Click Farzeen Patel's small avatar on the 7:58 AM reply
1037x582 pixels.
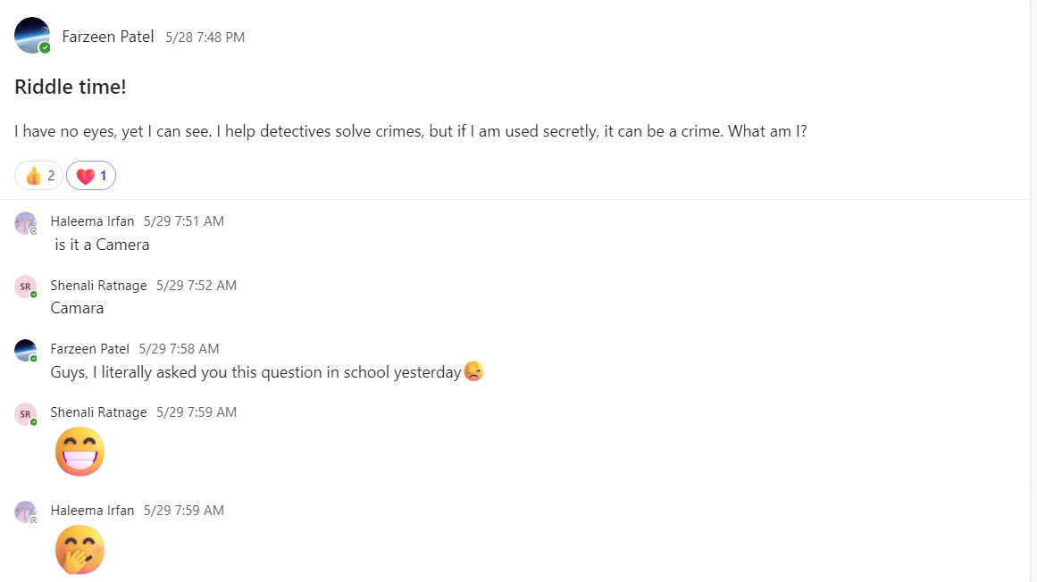pyautogui.click(x=25, y=350)
